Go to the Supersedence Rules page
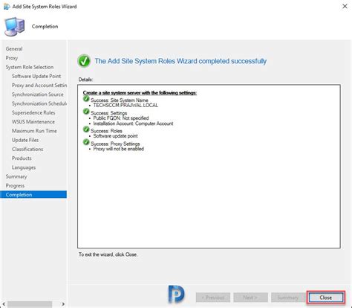This screenshot has height=308, width=352. (x=33, y=112)
